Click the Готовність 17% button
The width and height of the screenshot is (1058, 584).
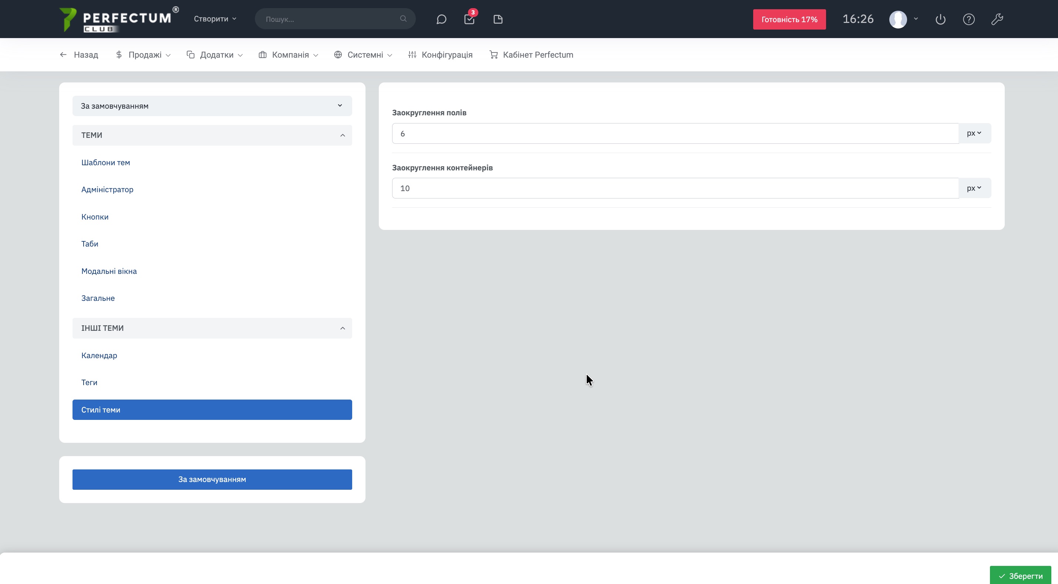click(789, 19)
